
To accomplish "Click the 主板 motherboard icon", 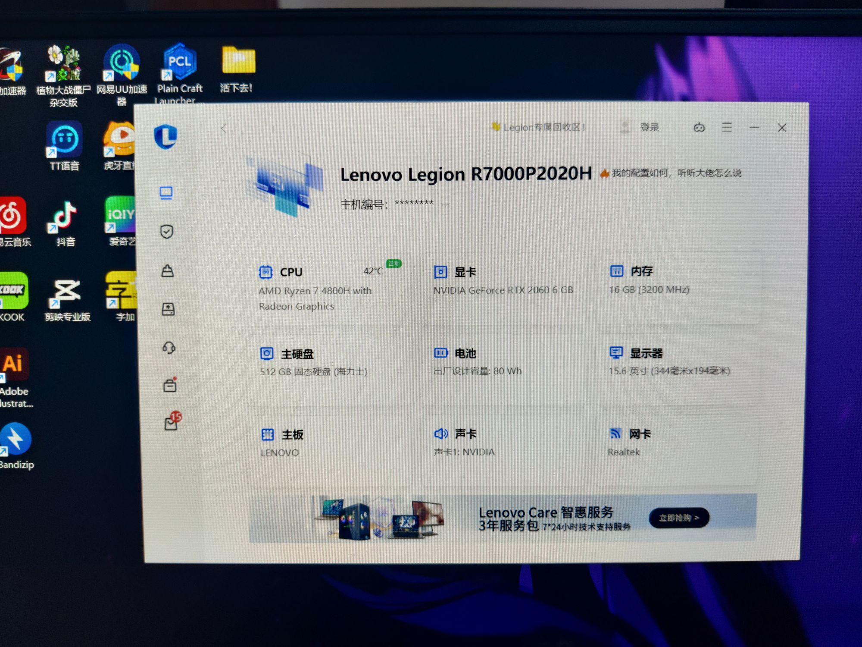I will [268, 435].
